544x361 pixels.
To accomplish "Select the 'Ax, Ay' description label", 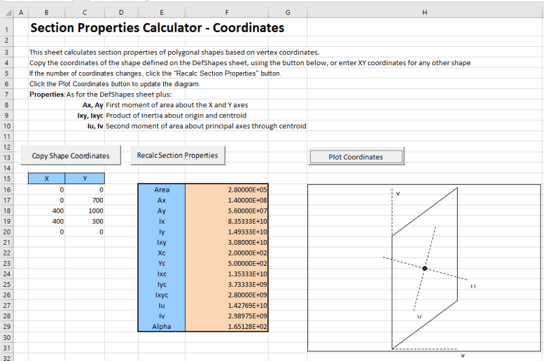I will (92, 105).
